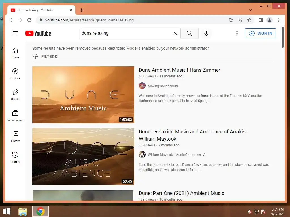Bookmark this page with the star icon
Screen dimensions: 290x217
pyautogui.click(x=249, y=20)
